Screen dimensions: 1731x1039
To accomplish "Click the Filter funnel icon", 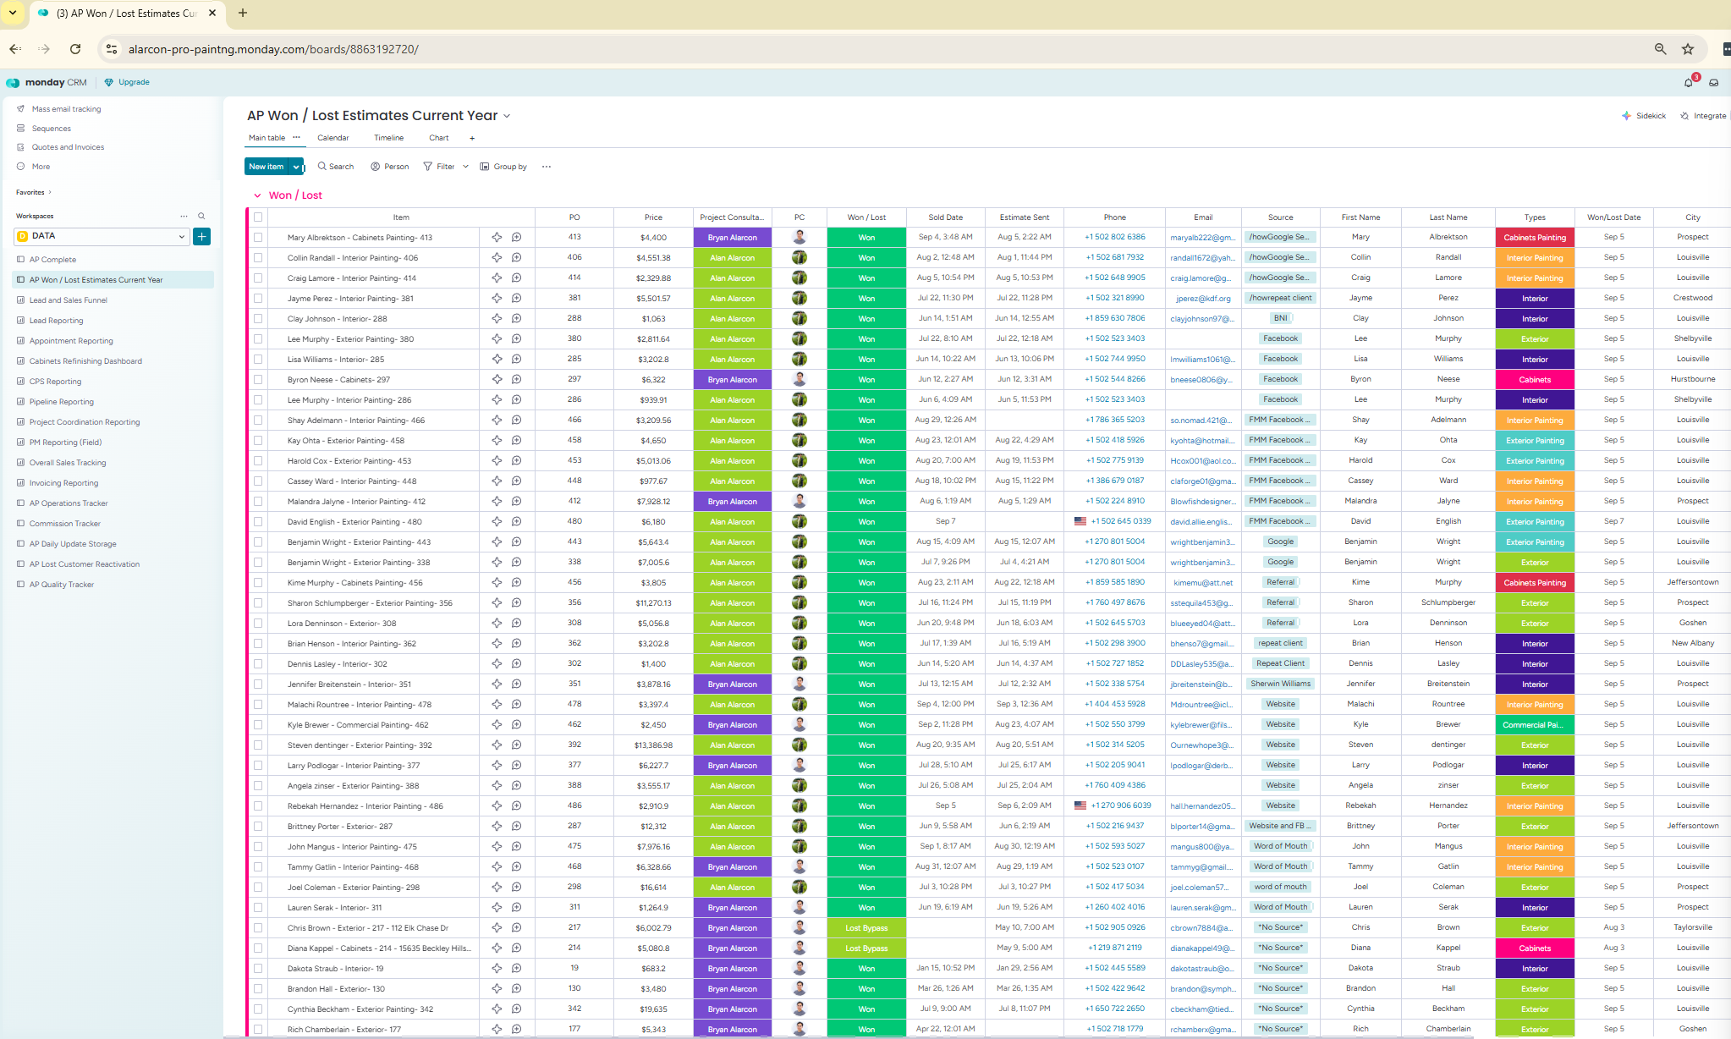I will (428, 167).
